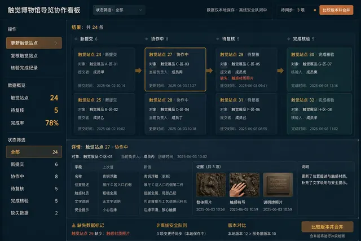View the 整体照片 evidence thumbnail
This screenshot has height=241, width=361.
[x=210, y=185]
